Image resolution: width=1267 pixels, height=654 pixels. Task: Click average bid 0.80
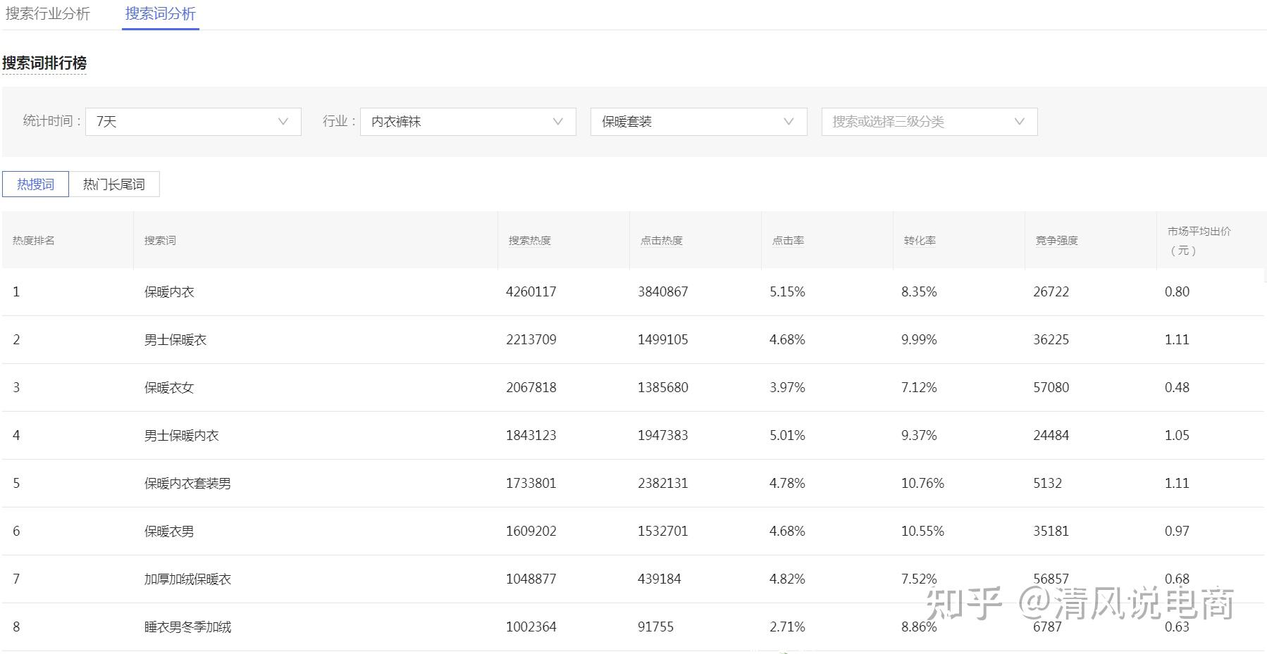[1177, 292]
